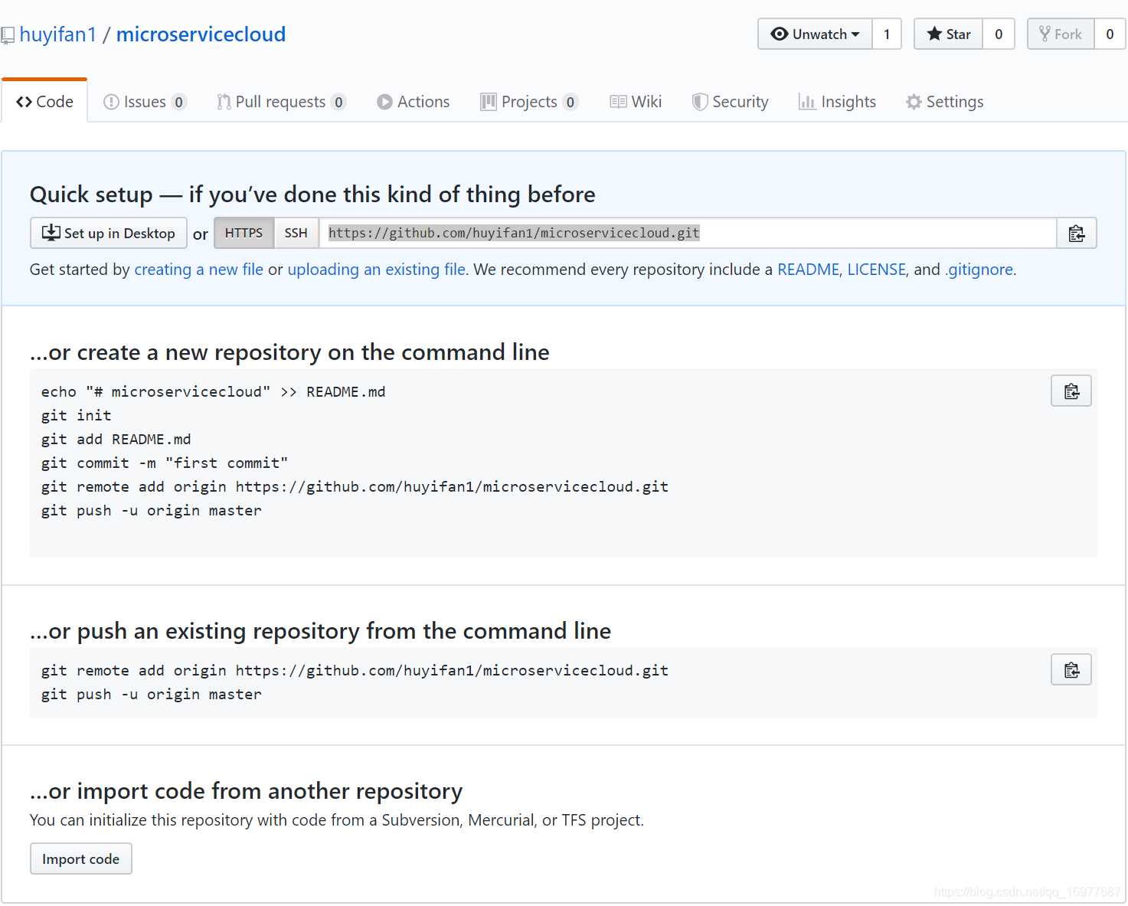Screen dimensions: 1128x906
Task: View the forks count of 0
Action: [1110, 34]
